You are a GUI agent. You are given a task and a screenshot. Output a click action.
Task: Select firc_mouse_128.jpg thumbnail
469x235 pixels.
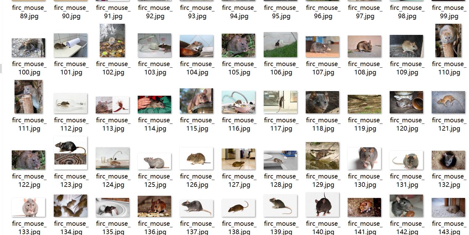coord(280,160)
